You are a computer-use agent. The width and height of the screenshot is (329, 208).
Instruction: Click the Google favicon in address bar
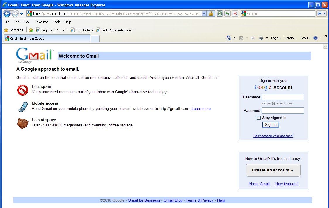30,14
